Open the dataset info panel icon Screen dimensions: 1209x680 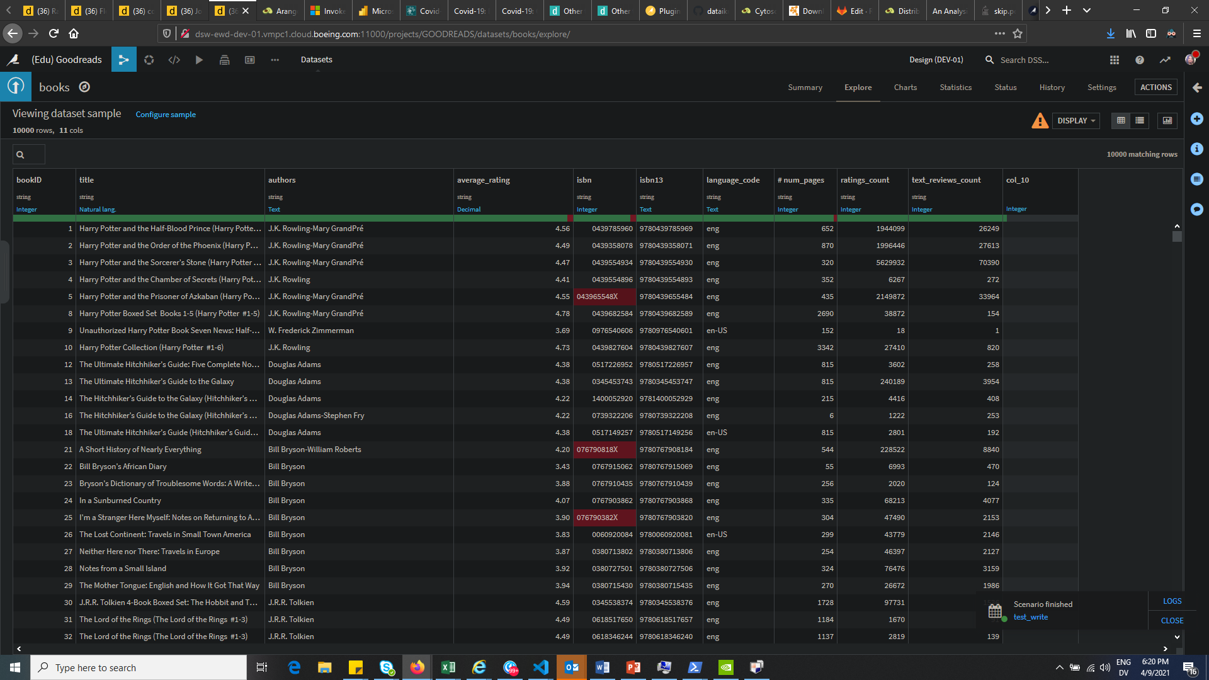pyautogui.click(x=1197, y=149)
